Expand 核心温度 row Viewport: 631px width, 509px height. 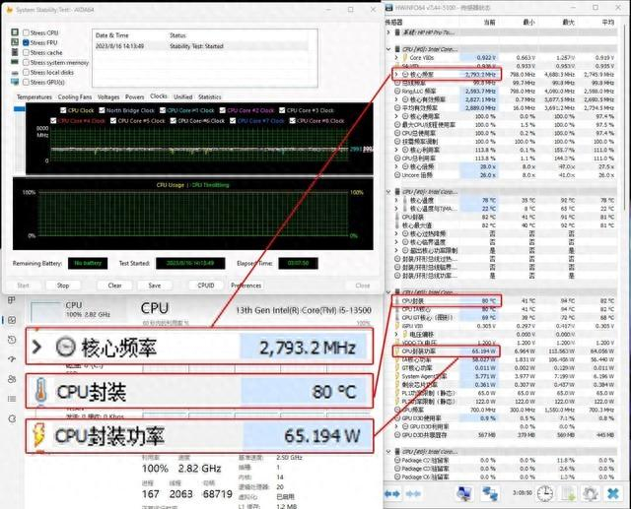[x=396, y=200]
